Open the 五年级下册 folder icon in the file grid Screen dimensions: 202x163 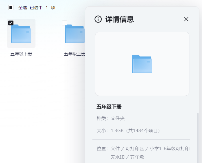pyautogui.click(x=21, y=34)
